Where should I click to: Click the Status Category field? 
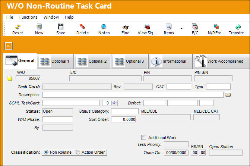(x=125, y=111)
